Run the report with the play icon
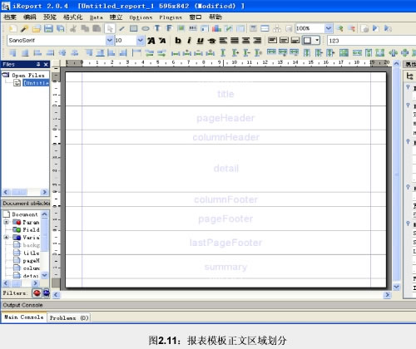 tap(376, 28)
